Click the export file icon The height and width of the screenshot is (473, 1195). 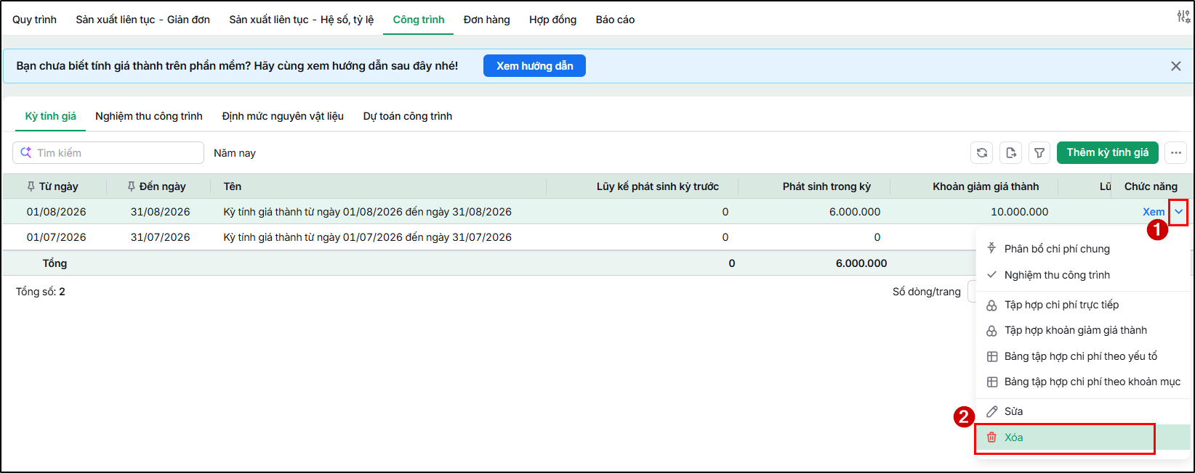(1010, 152)
